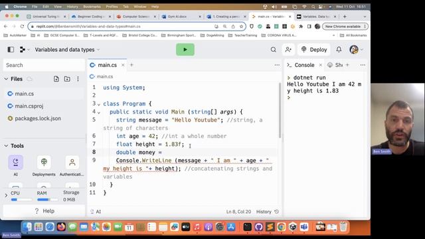Click the invite collaborator icon
This screenshot has width=425, height=239.
(x=288, y=50)
